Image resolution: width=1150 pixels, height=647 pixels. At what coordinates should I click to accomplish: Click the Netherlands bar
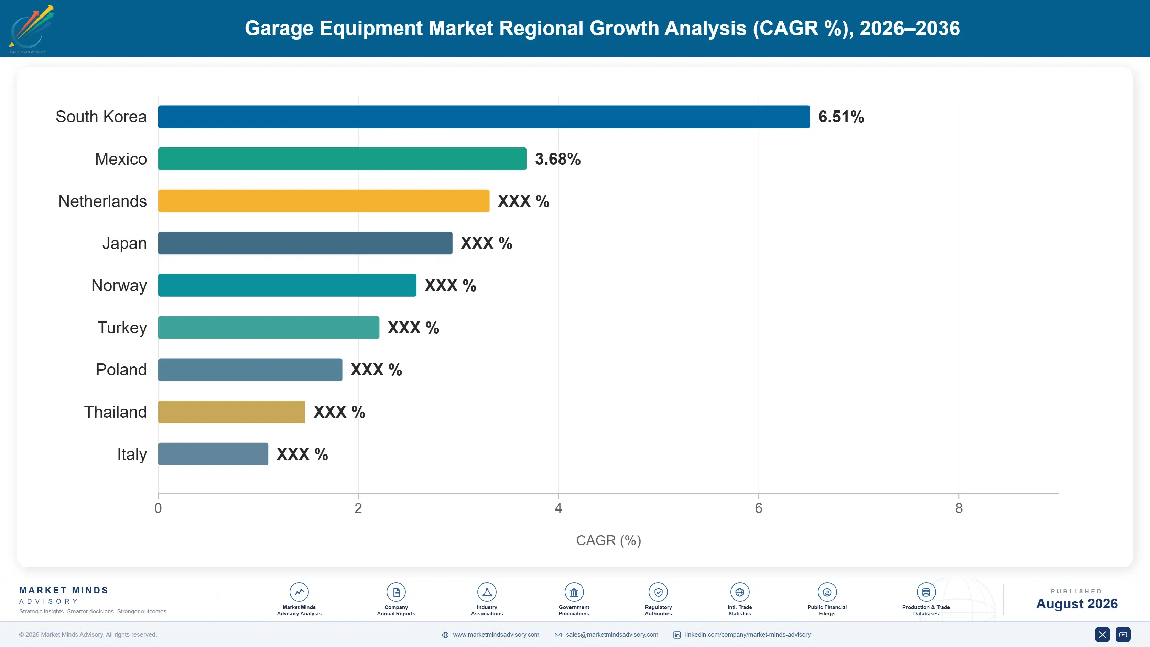324,201
